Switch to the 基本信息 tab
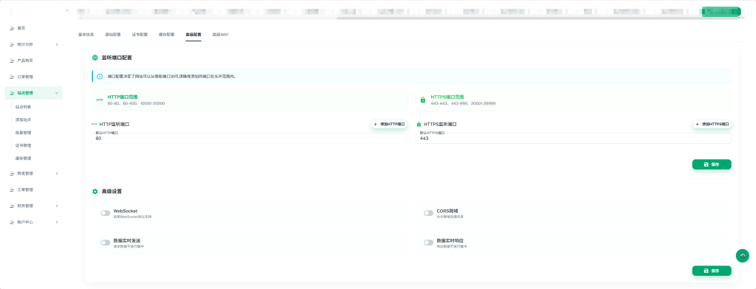Image resolution: width=756 pixels, height=289 pixels. click(x=86, y=35)
